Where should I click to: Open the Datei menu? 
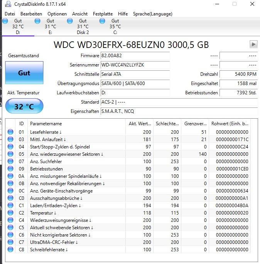pos(10,14)
